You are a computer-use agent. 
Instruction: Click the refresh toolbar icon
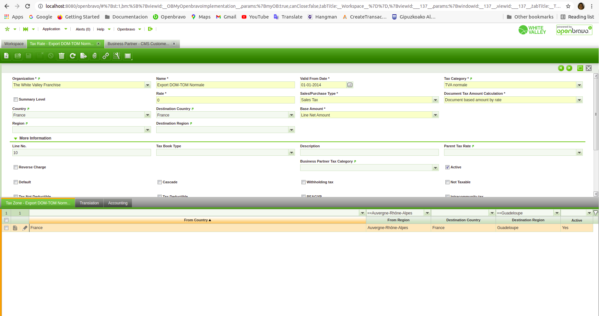point(73,56)
